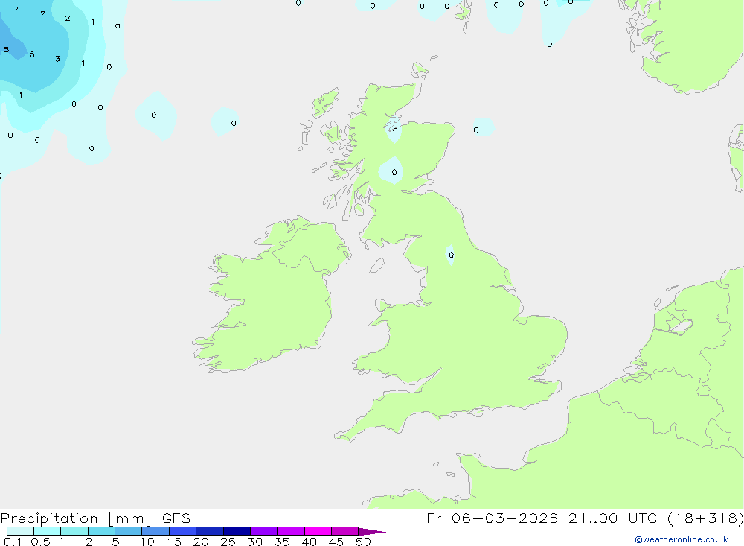Viewport: 744px width, 546px height.
Task: Click the legend label '45'
Action: (336, 542)
